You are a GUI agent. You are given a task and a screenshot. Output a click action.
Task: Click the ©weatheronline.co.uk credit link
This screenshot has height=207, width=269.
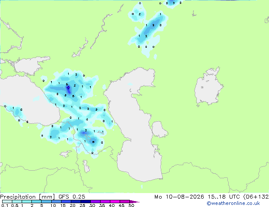tap(233, 203)
